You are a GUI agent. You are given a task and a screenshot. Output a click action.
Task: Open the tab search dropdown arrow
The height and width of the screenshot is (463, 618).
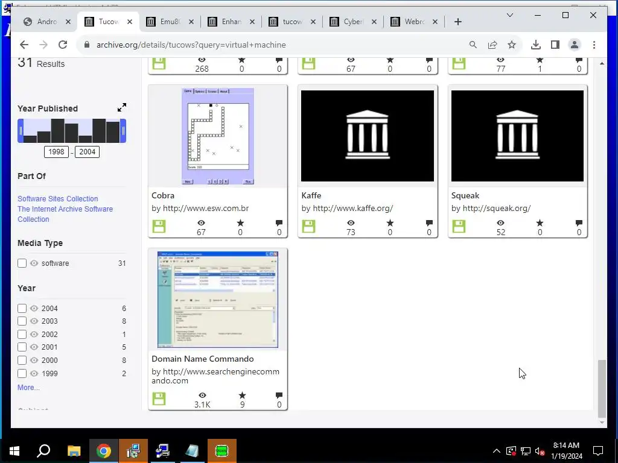509,15
